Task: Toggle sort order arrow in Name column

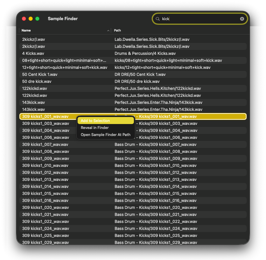Action: (108, 30)
